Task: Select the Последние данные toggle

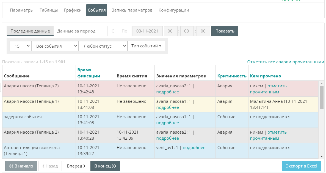Action: pos(30,31)
